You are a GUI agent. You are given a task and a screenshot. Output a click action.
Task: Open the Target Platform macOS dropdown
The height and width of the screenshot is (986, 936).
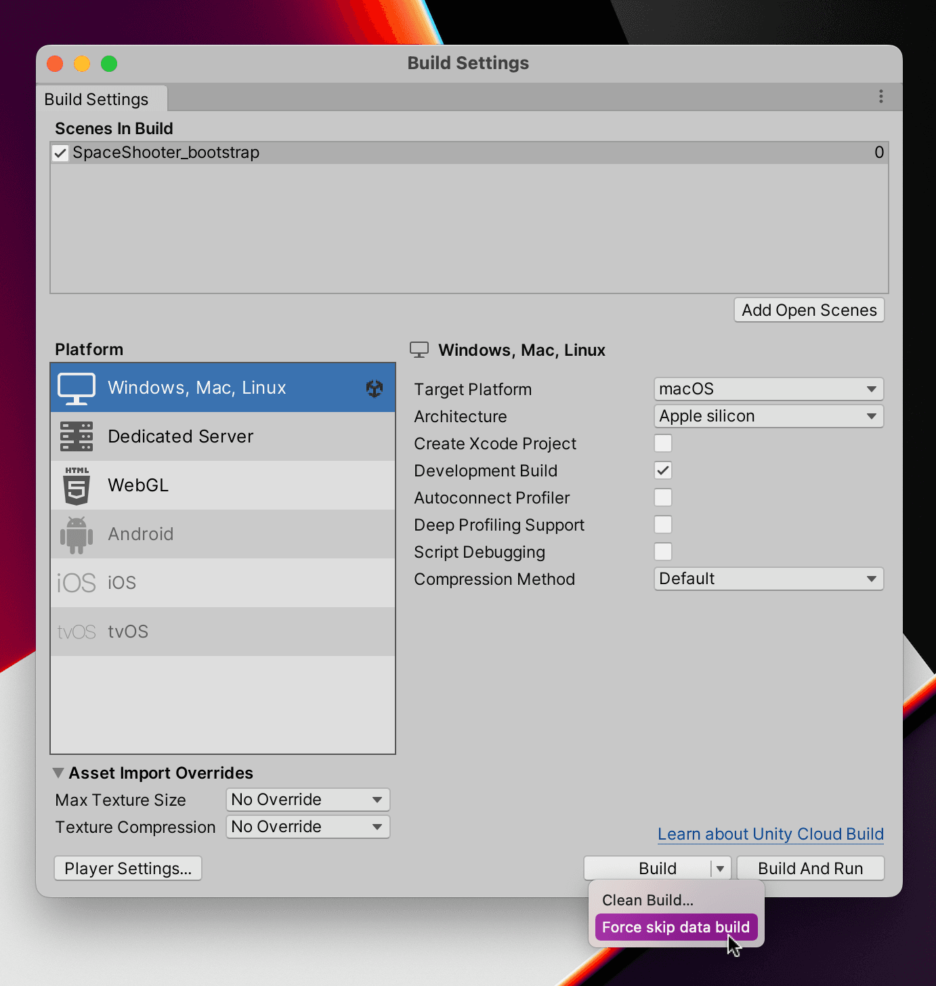coord(769,389)
